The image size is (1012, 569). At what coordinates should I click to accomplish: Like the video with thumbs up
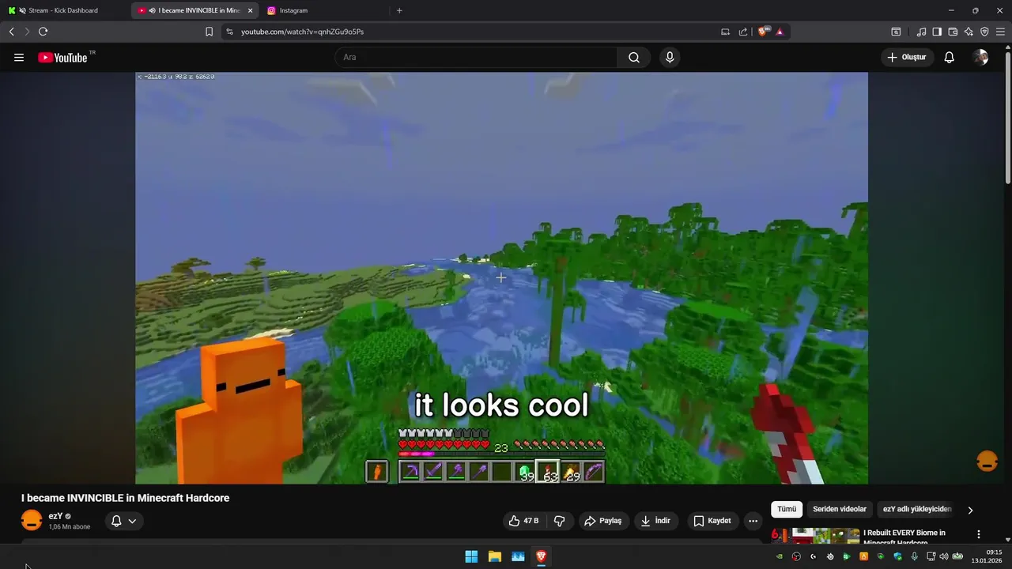[x=523, y=521]
